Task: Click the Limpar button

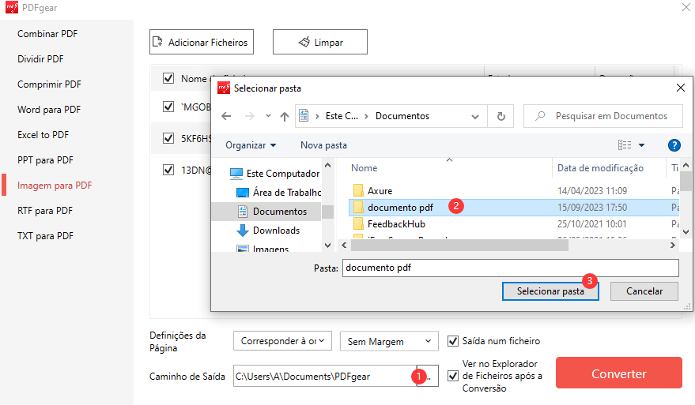Action: [320, 42]
